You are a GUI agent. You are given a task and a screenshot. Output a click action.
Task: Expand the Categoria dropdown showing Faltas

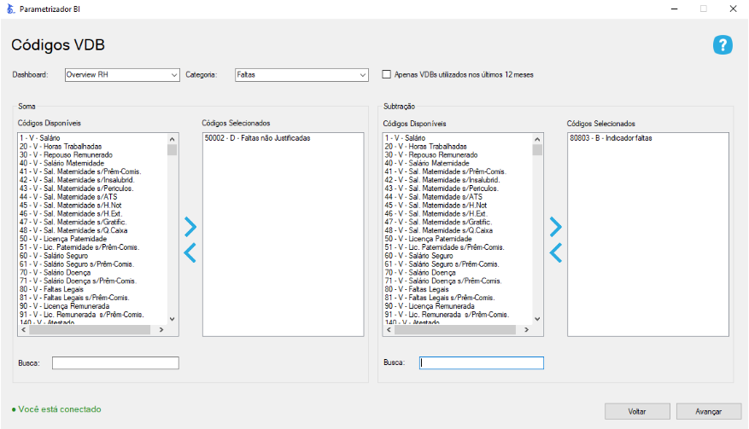click(301, 75)
